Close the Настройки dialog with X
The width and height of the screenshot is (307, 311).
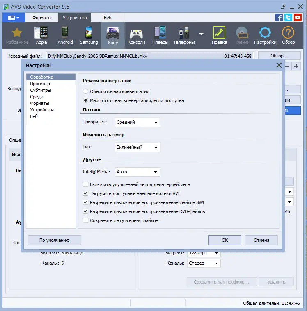(279, 65)
